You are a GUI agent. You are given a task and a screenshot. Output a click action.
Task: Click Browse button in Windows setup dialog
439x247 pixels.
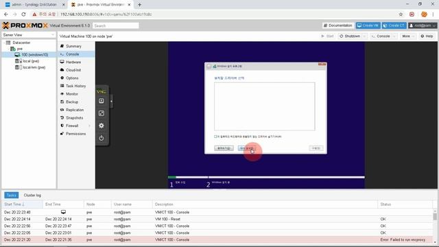[x=224, y=148]
